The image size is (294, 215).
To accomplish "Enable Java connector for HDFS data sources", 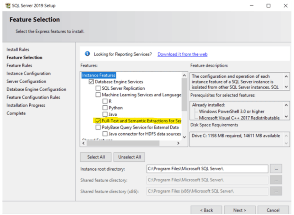I will (x=105, y=134).
